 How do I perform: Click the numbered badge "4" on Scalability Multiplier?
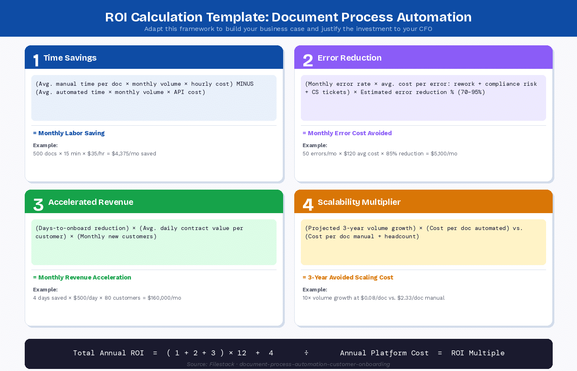(307, 204)
